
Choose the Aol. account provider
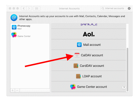pyautogui.click(x=89, y=34)
